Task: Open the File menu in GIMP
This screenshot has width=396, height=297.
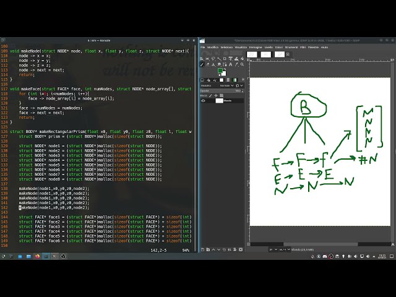Action: point(202,47)
